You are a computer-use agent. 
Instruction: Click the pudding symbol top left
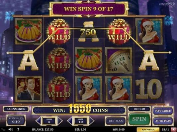(x=29, y=31)
